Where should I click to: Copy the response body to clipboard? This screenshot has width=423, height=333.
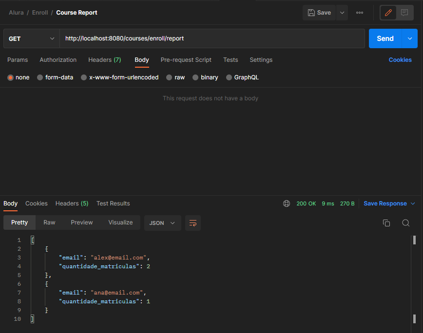point(386,223)
